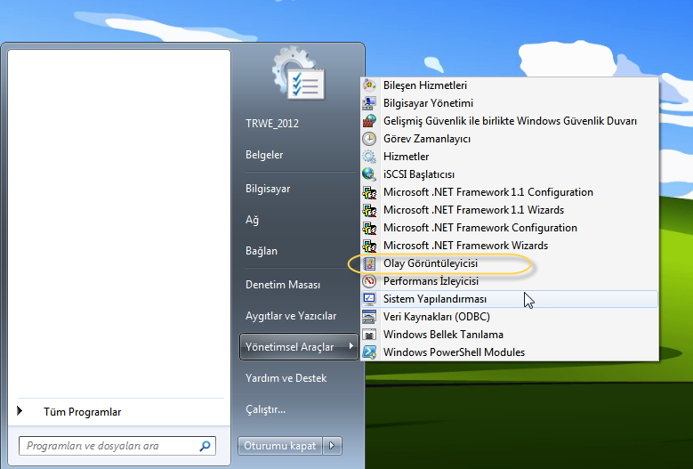This screenshot has height=469, width=693.
Task: Open Bilgisayar Yönetimi entry
Action: [510, 103]
